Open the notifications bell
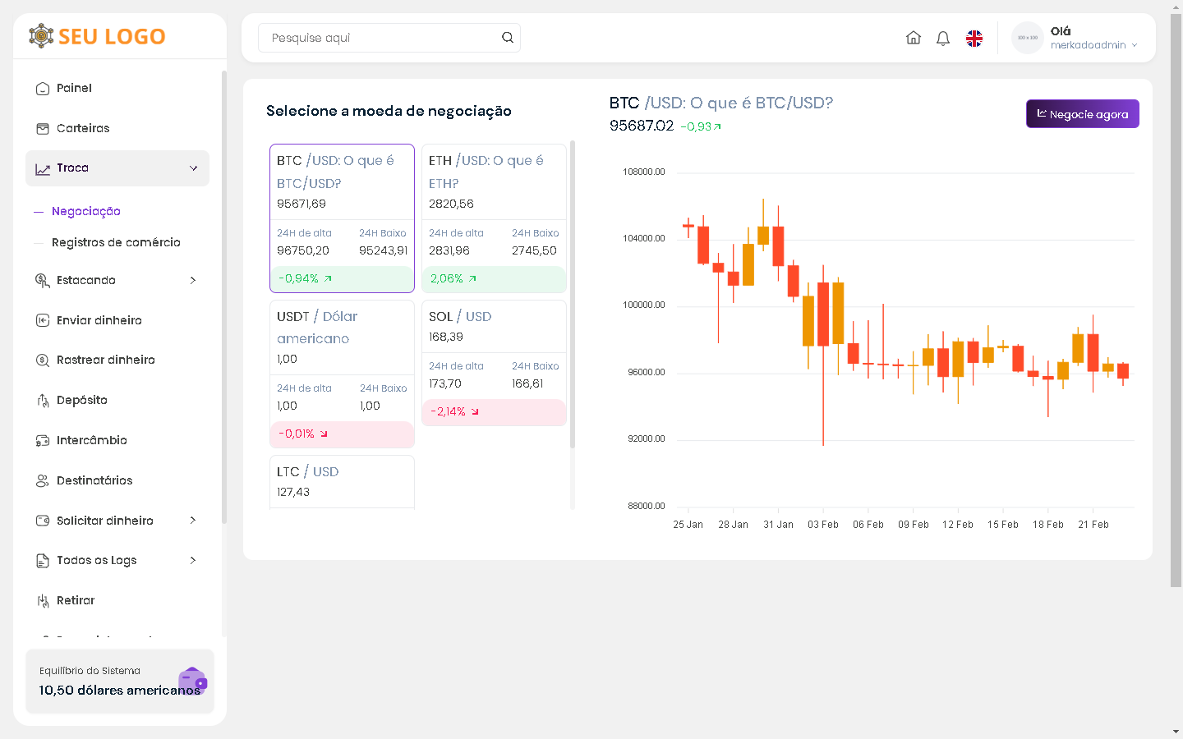 943,38
